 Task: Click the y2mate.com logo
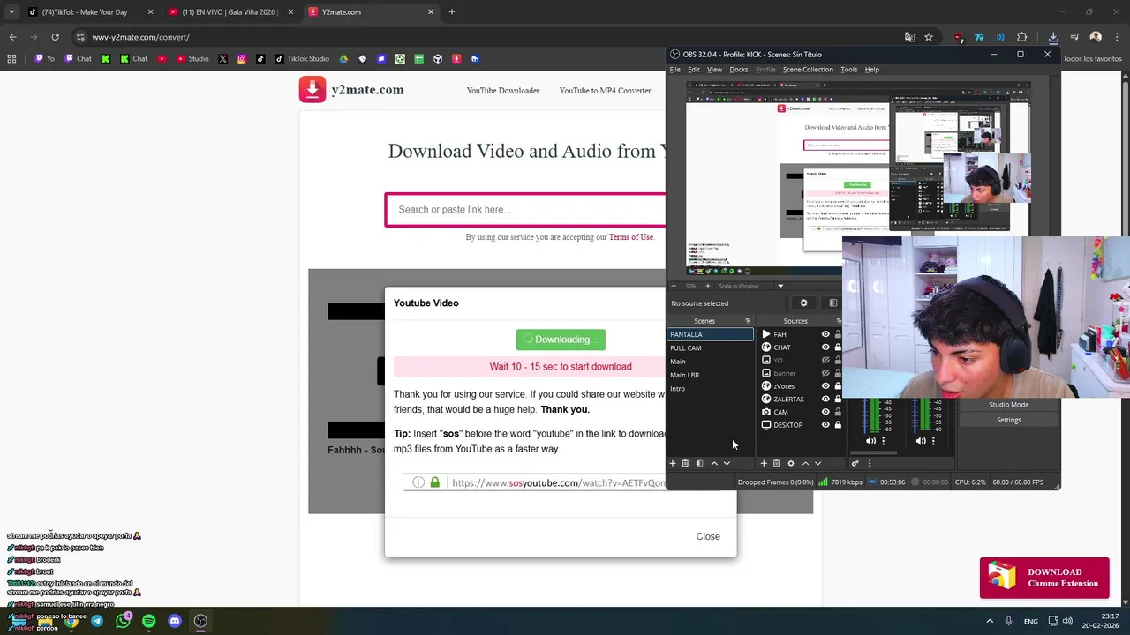coord(351,90)
